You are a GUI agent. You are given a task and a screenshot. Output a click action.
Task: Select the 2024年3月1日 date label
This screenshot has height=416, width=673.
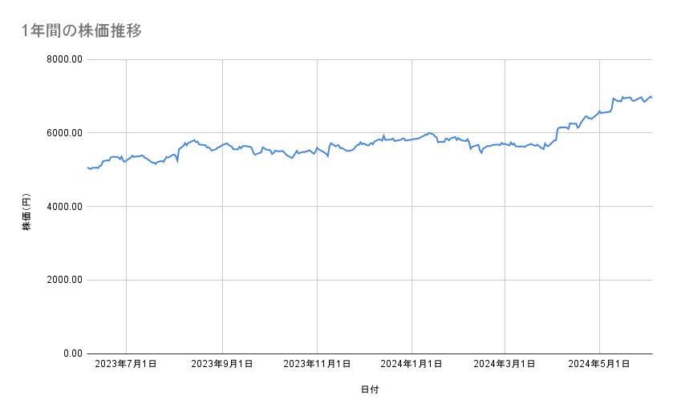tap(505, 365)
